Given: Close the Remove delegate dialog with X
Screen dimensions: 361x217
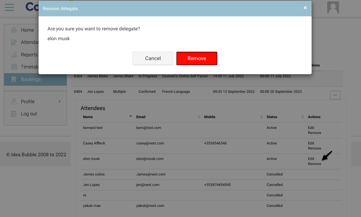Looking at the screenshot, I should click(305, 8).
